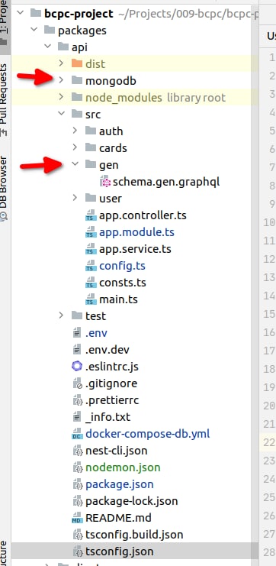Click the GraphQL icon of schema.gen.graphql
276x566 pixels.
[106, 182]
